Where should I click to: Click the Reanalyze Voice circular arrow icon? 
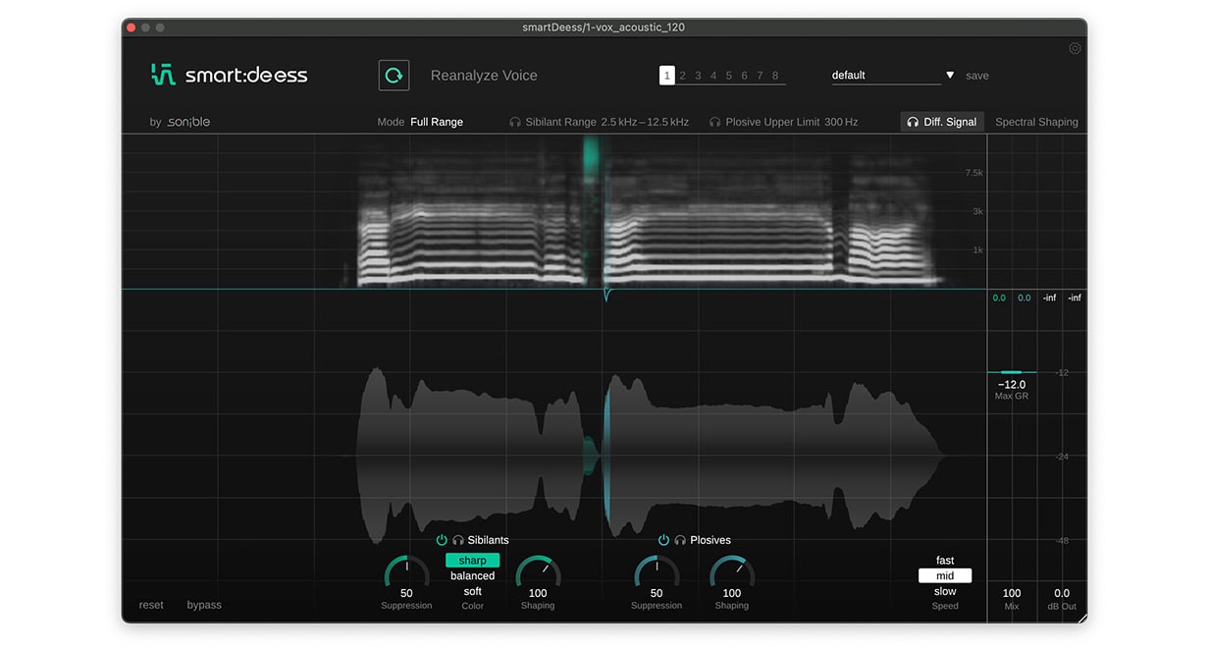click(394, 76)
